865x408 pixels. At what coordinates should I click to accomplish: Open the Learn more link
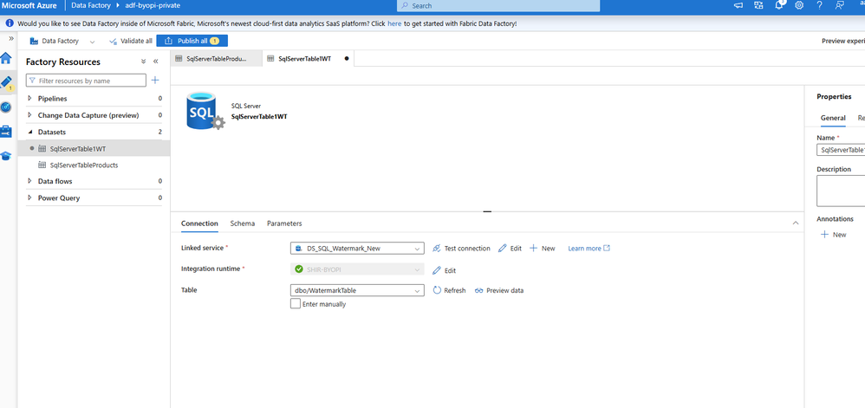pos(589,248)
